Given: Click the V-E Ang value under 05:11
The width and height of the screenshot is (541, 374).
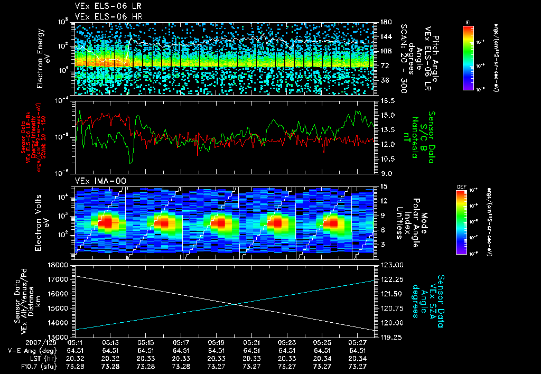Looking at the screenshot, I should click(75, 351).
